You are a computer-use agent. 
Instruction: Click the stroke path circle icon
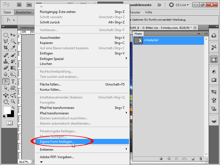169,159
